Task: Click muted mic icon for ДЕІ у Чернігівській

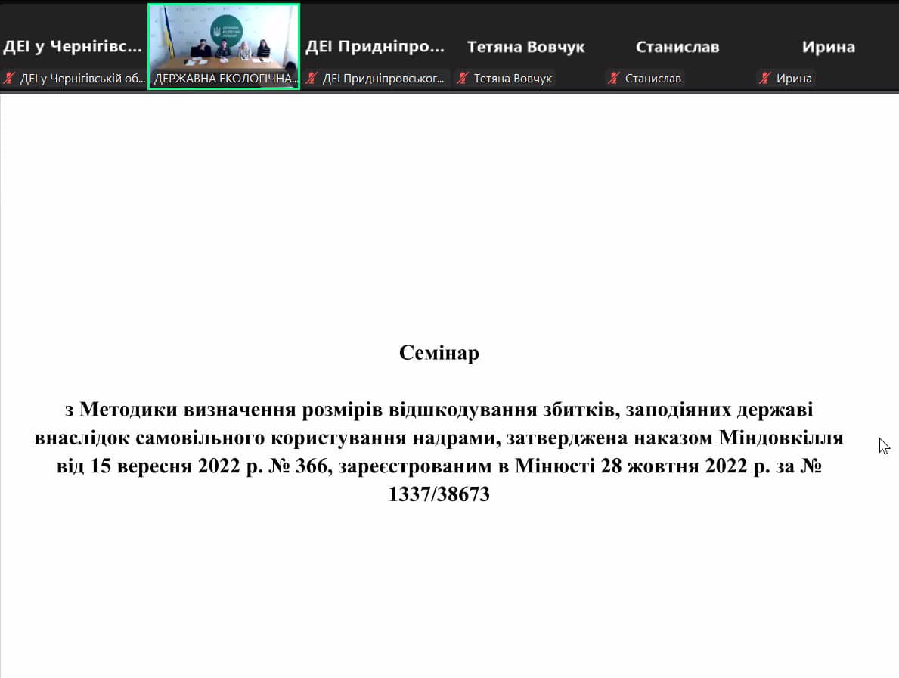Action: coord(9,78)
